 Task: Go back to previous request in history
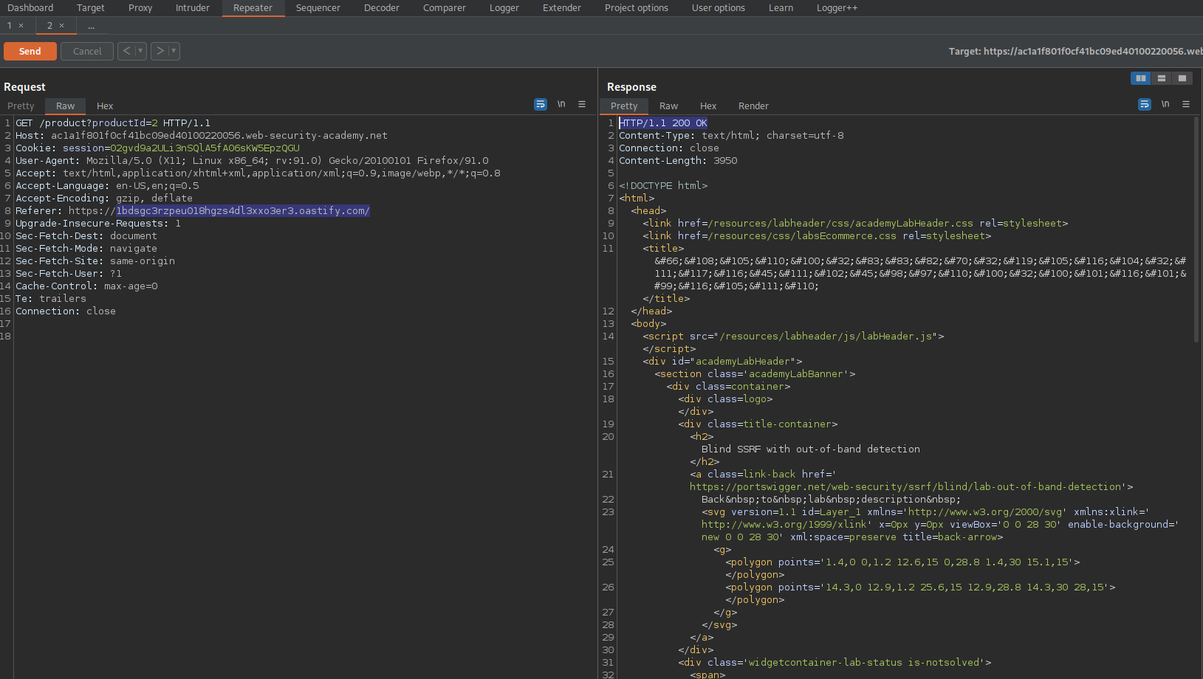127,51
